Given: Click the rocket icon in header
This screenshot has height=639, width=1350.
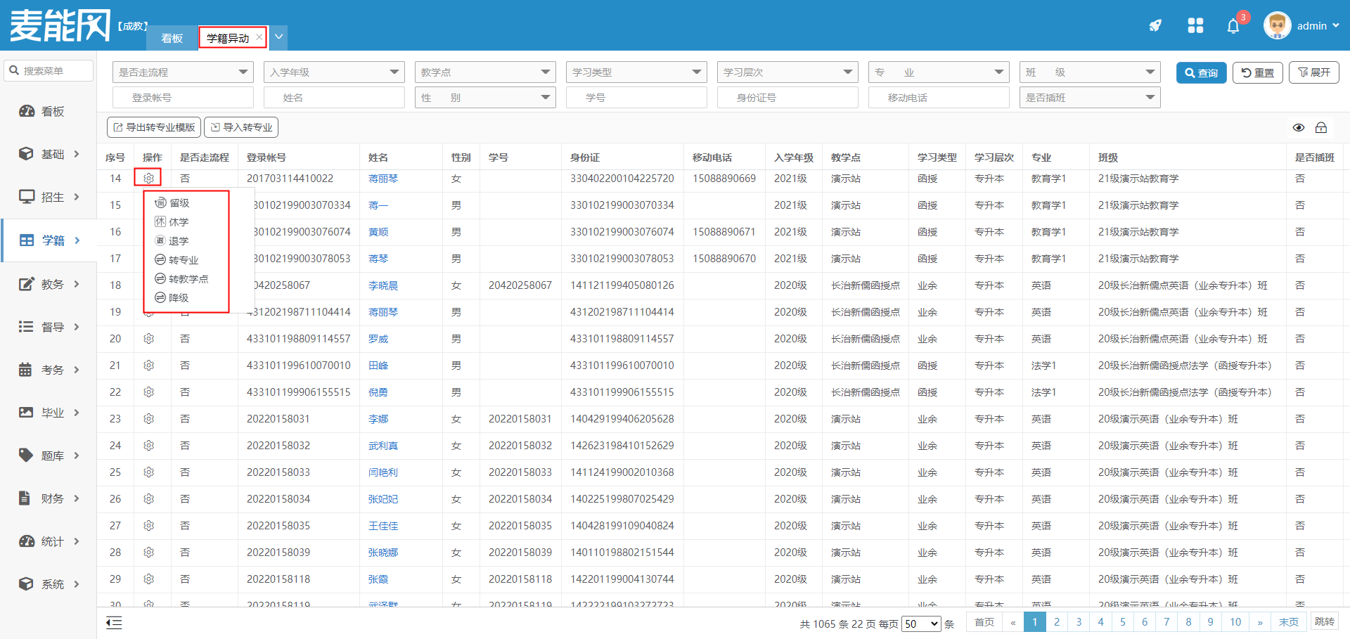Looking at the screenshot, I should [1155, 26].
